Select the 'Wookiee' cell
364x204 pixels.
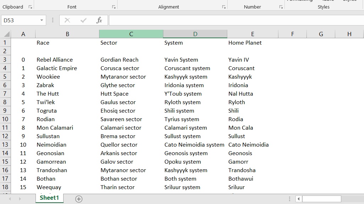click(x=67, y=76)
